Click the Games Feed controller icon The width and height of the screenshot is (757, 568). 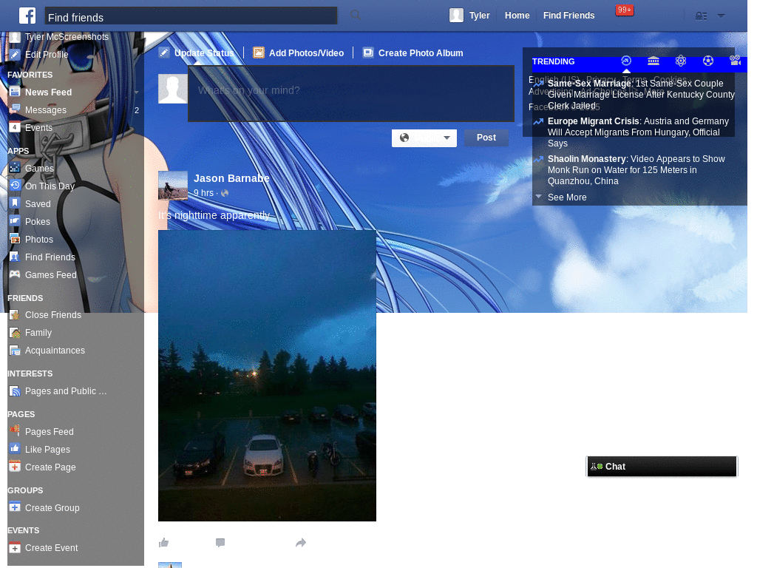[x=15, y=274]
